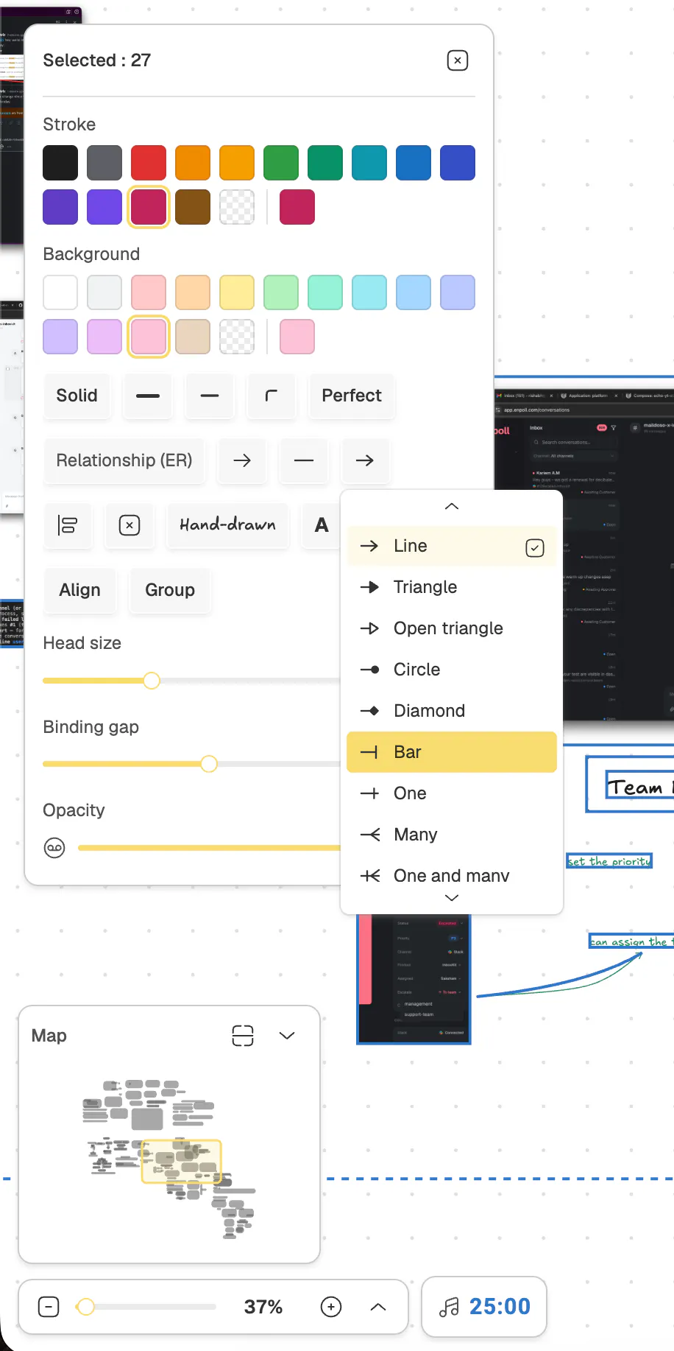Change the stroke width option

pos(148,396)
